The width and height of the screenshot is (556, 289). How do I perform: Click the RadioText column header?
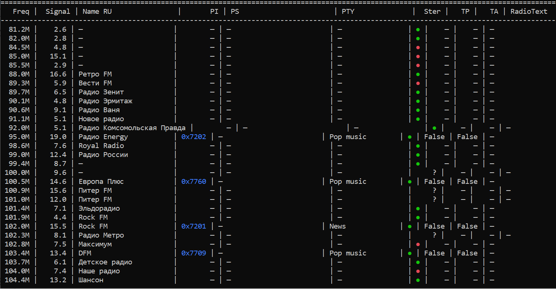tap(529, 12)
